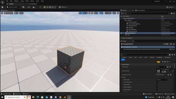Use the eyedropper next to Chaos Solver
Image resolution: width=176 pixels, height=99 pixels.
170,67
